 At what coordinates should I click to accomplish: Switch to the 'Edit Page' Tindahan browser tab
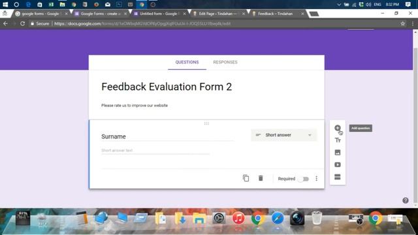point(218,14)
